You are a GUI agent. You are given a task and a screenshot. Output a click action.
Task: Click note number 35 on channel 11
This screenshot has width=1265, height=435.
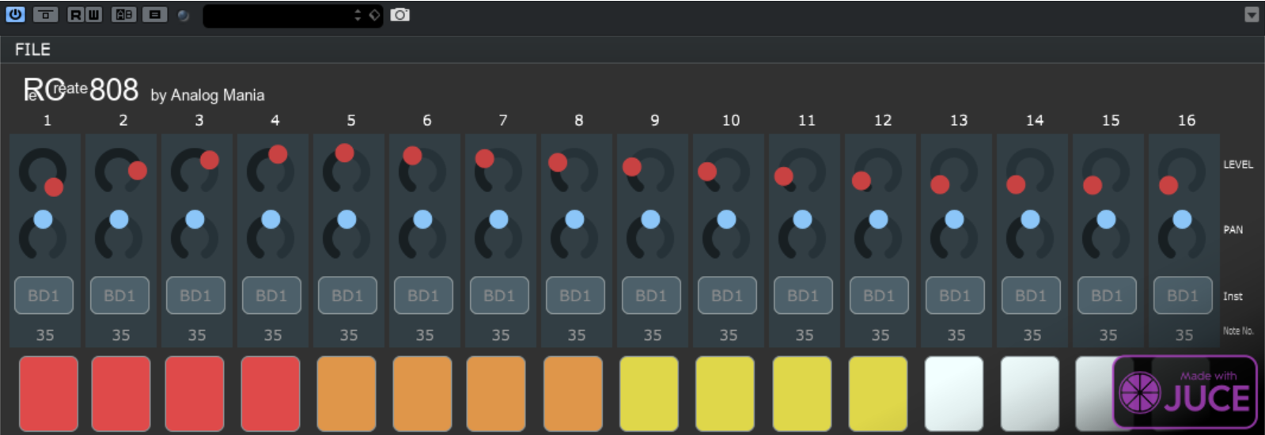coord(805,335)
